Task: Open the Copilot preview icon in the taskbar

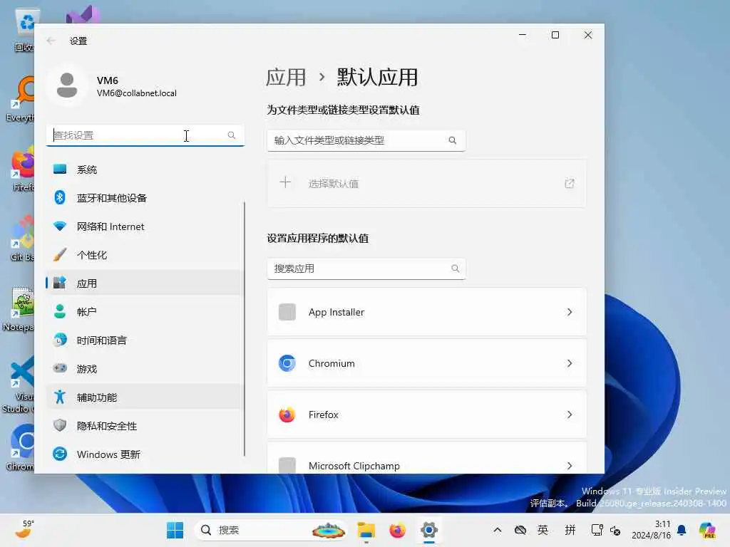Action: point(707,530)
